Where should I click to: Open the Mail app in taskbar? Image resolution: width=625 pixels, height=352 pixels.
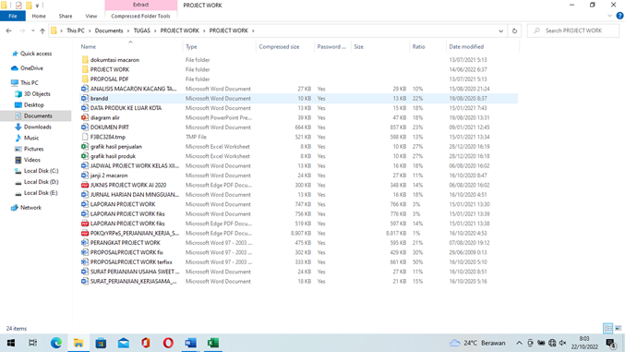click(x=123, y=343)
